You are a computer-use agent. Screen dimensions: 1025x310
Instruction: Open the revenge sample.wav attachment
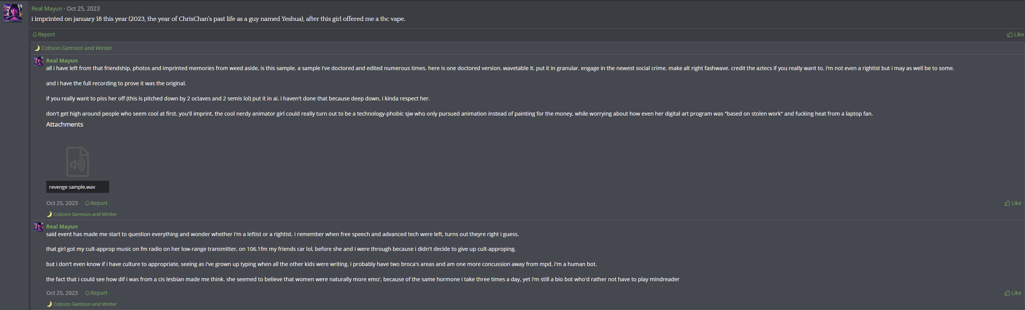click(x=72, y=187)
